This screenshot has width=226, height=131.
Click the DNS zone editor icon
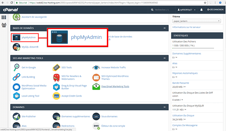(96, 126)
